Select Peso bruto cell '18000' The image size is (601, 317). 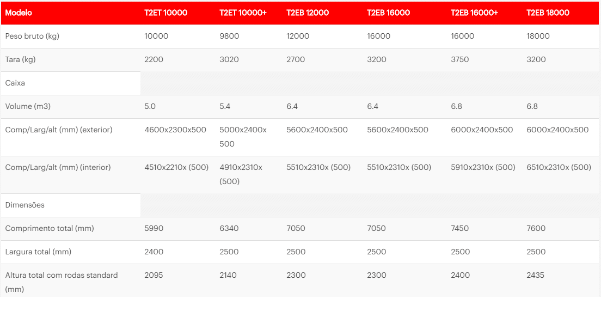538,36
